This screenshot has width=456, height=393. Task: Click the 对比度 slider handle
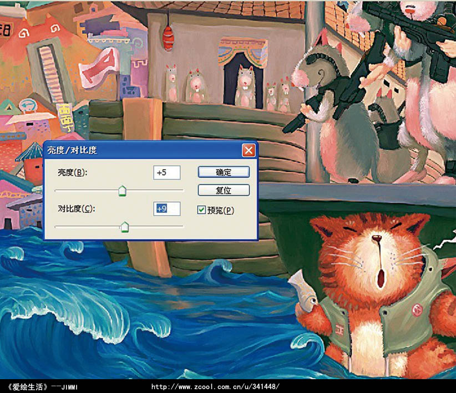pos(125,227)
